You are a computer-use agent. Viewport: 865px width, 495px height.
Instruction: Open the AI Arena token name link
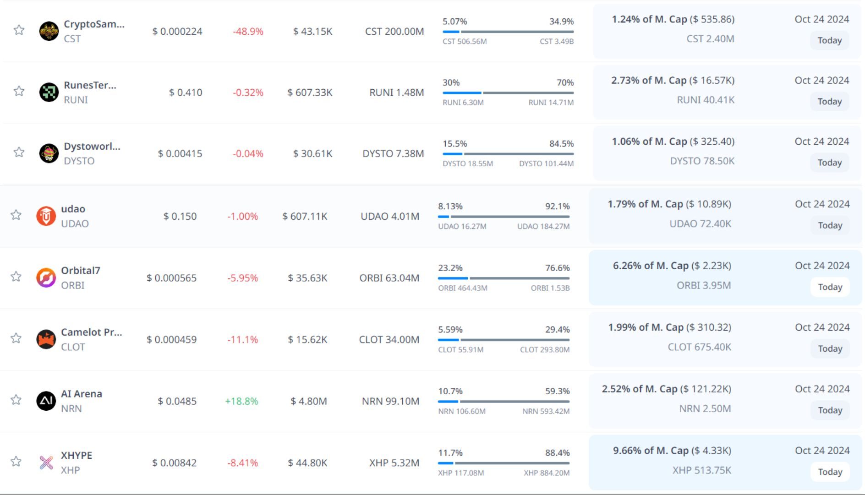click(82, 394)
